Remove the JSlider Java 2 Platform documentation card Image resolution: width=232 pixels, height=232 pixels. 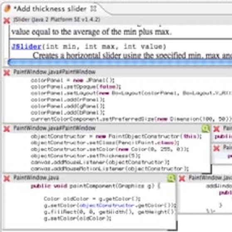tap(7, 20)
